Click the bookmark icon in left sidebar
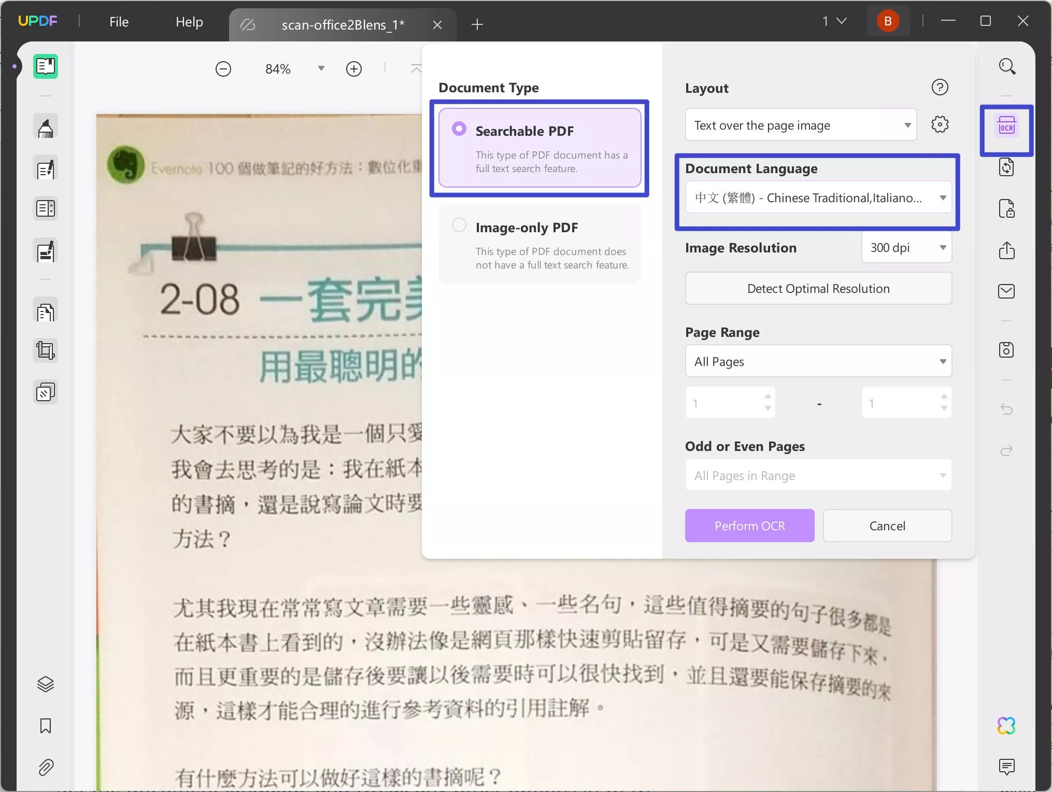The height and width of the screenshot is (792, 1052). (x=46, y=726)
